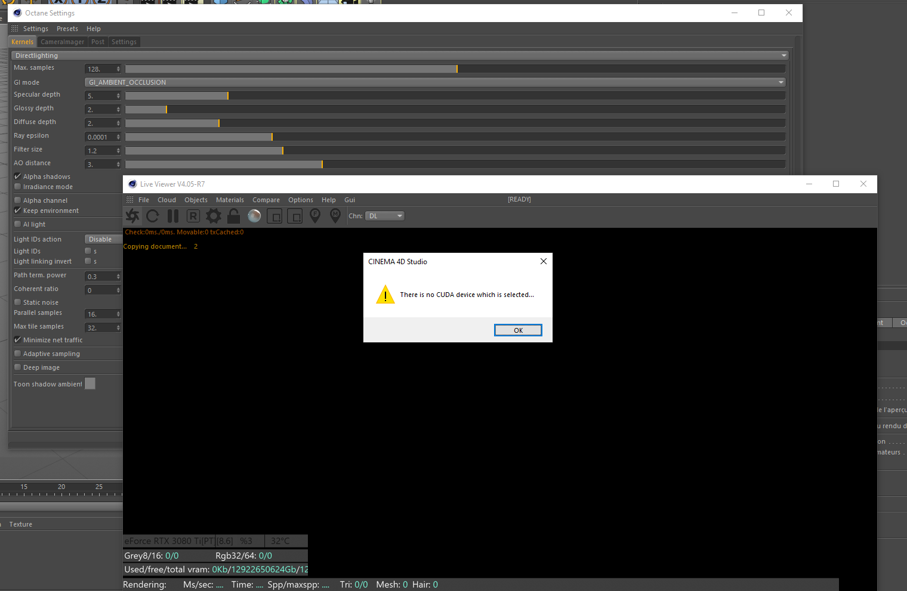Minimize the Octane Settings window
Viewport: 907px width, 591px height.
pyautogui.click(x=735, y=13)
